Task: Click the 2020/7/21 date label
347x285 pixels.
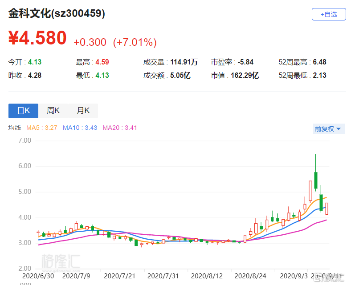Action: point(119,276)
